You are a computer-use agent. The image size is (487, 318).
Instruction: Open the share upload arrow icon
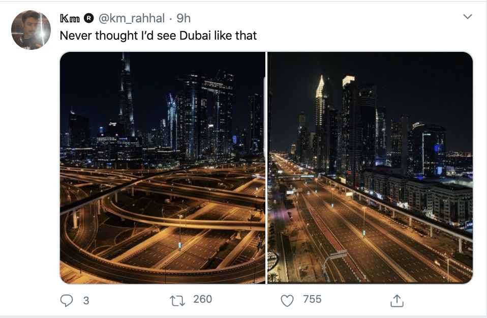coord(397,300)
